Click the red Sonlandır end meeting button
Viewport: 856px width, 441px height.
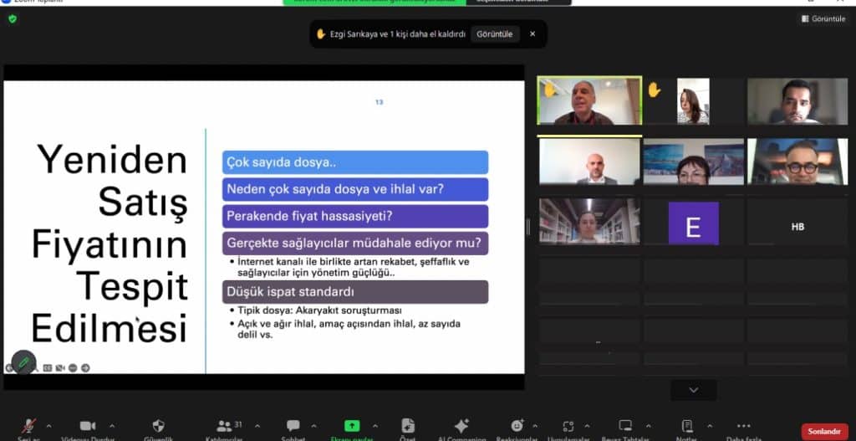click(x=824, y=431)
